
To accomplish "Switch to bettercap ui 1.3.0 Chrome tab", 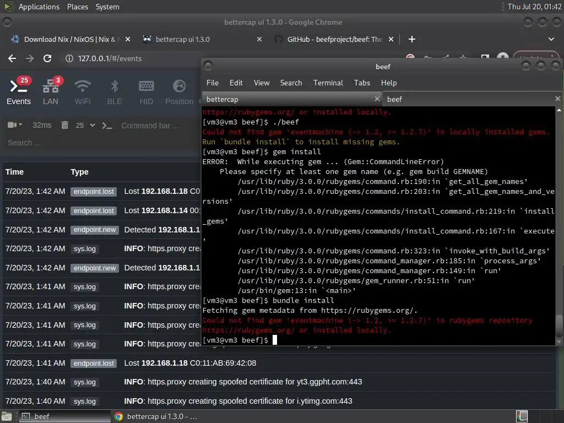I will (182, 39).
